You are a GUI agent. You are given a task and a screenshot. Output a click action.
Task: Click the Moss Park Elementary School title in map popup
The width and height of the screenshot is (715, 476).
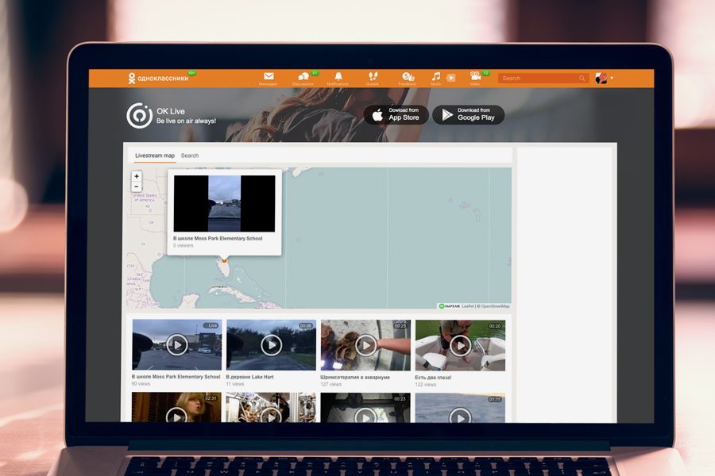tap(218, 238)
